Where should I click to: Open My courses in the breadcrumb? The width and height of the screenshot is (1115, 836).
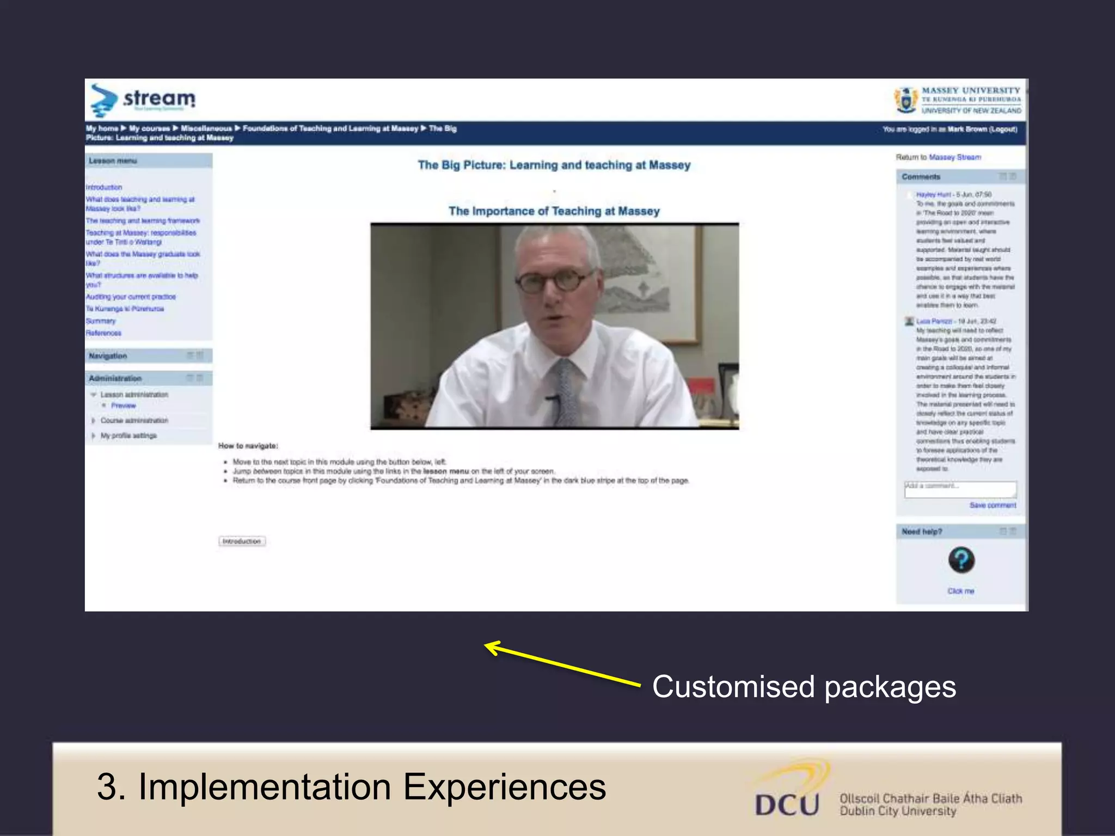pos(149,128)
